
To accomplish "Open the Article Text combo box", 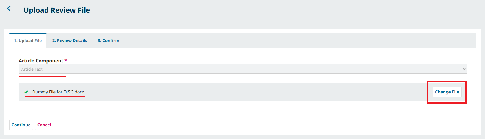I will coord(242,69).
